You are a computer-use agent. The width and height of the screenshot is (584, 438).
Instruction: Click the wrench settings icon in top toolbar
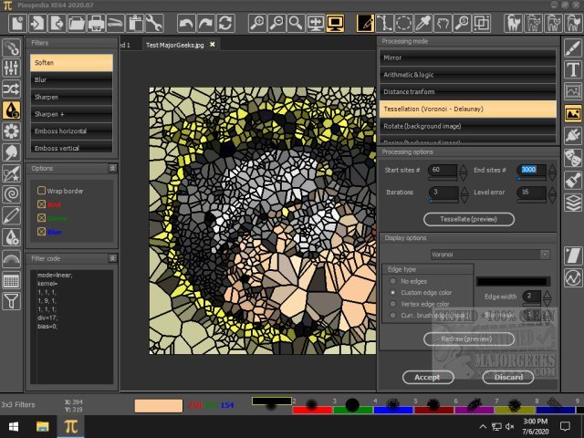click(x=153, y=22)
